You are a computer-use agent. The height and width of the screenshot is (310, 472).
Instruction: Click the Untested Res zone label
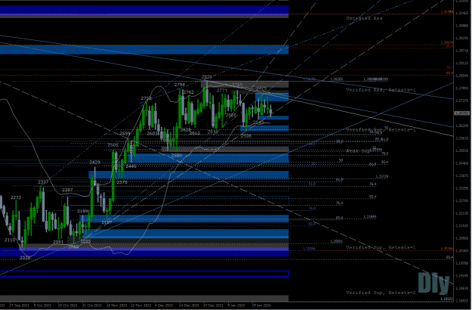point(364,18)
